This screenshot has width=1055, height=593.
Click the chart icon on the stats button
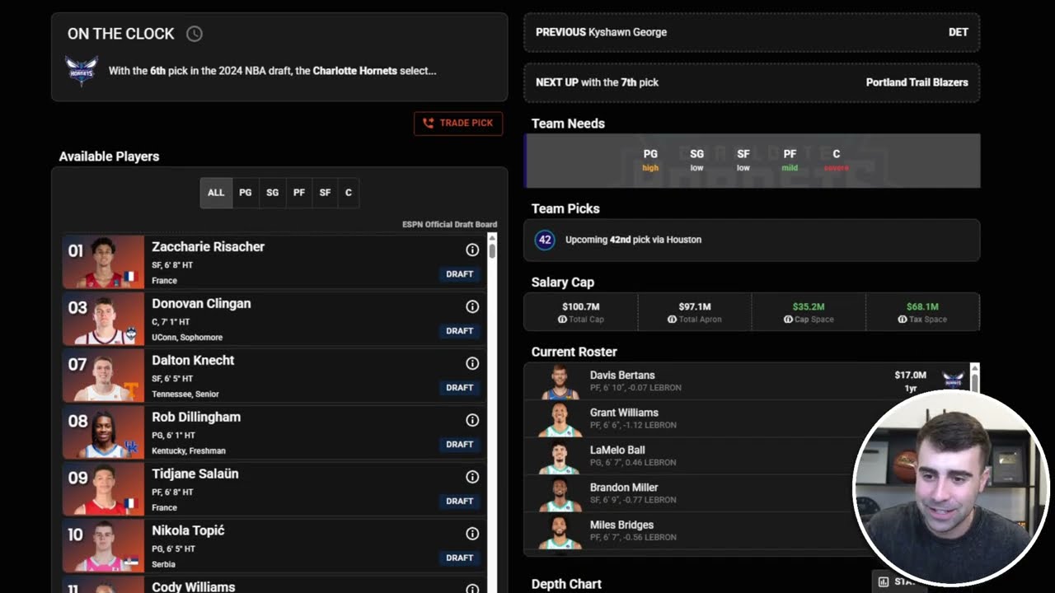point(884,581)
